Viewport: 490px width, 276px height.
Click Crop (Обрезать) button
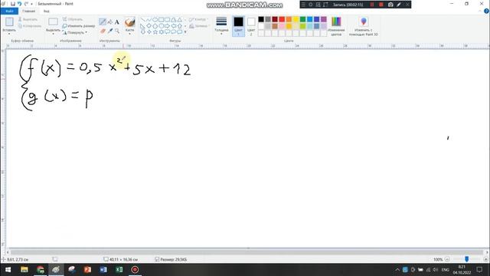point(73,19)
